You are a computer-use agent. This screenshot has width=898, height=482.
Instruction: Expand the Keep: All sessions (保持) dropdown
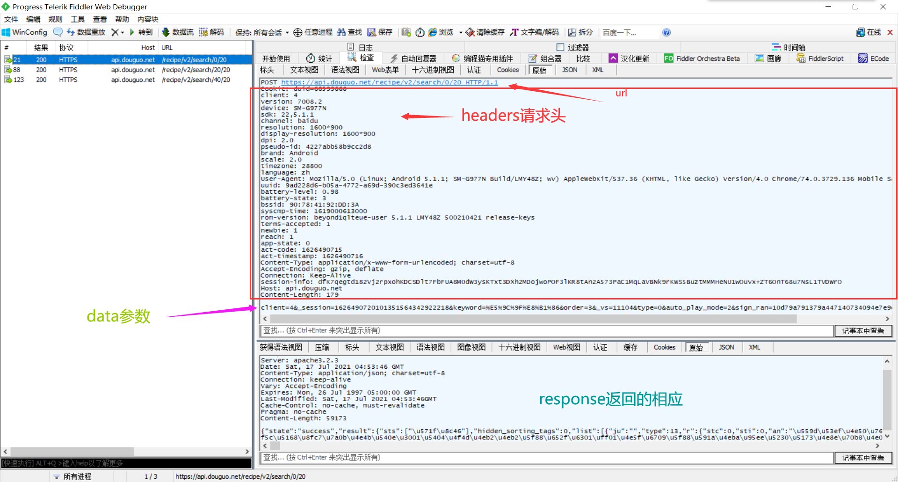click(x=262, y=32)
